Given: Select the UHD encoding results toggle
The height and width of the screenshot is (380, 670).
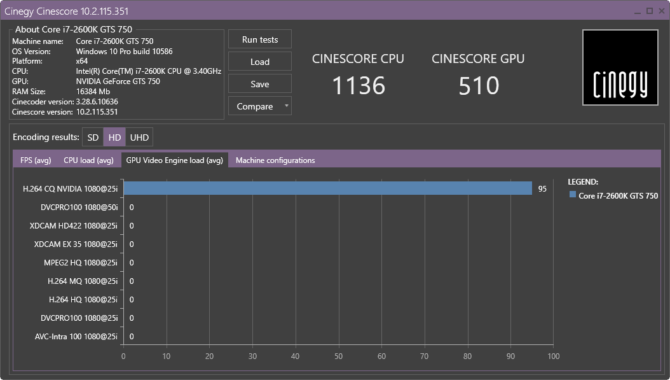Looking at the screenshot, I should (139, 137).
